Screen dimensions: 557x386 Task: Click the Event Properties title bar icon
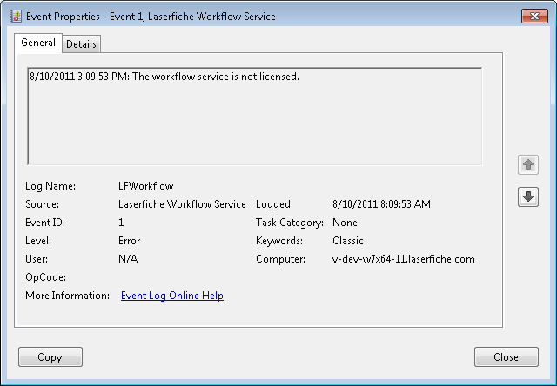(x=15, y=17)
